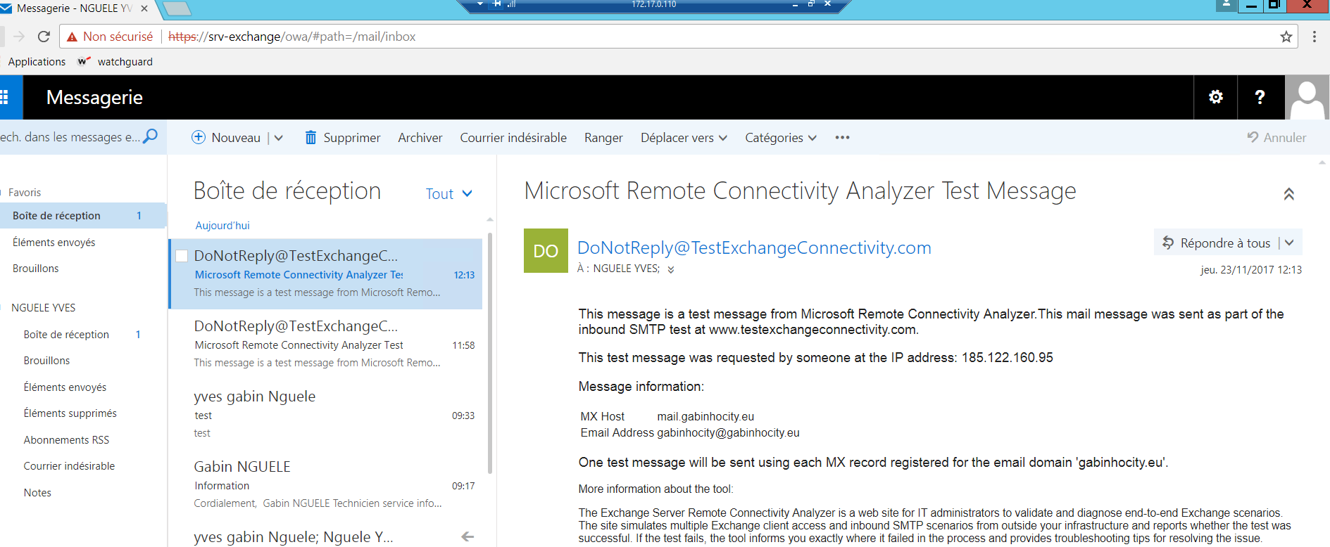Open the 11:58 Connectivity Analyzer message
Image resolution: width=1330 pixels, height=547 pixels.
tap(327, 345)
